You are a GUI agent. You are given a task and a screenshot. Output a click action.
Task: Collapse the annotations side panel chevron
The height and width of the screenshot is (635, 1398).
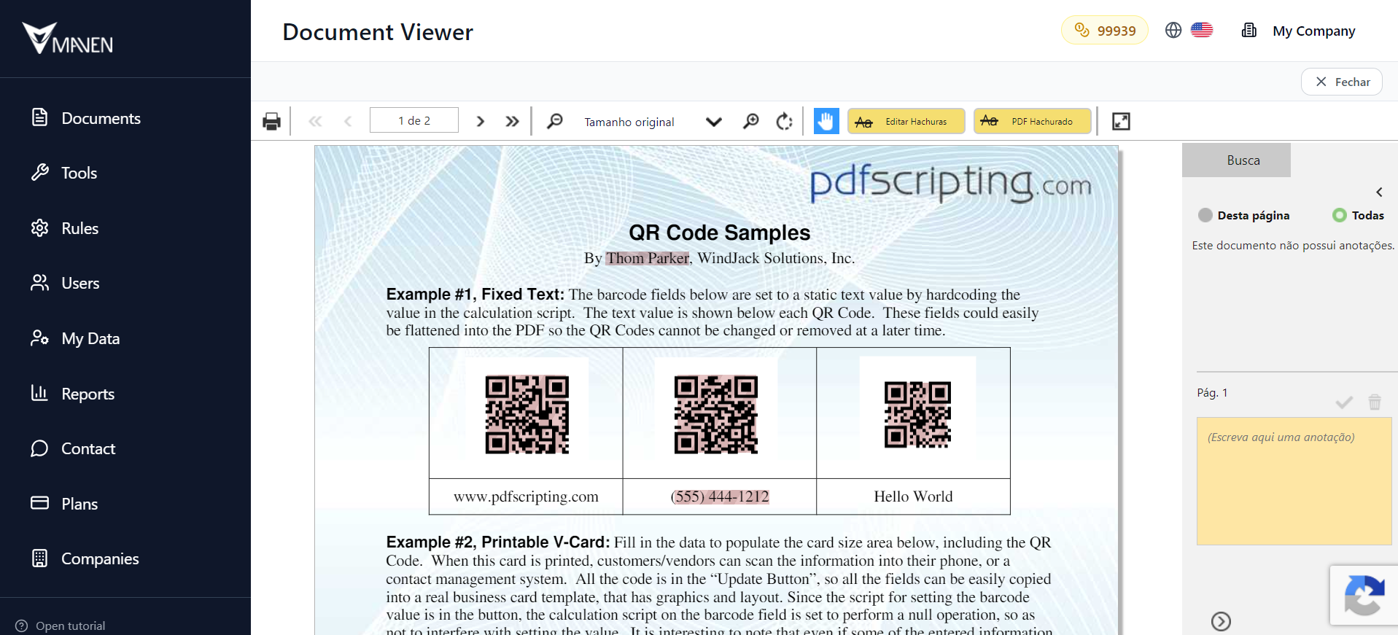[x=1379, y=192]
